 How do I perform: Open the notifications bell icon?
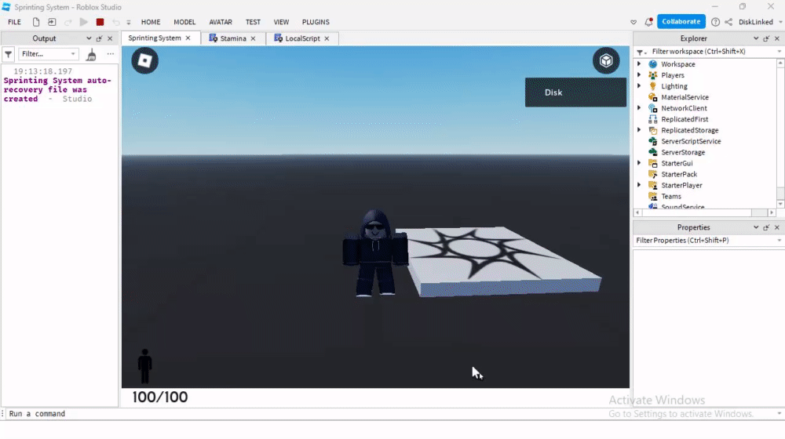[x=649, y=22]
